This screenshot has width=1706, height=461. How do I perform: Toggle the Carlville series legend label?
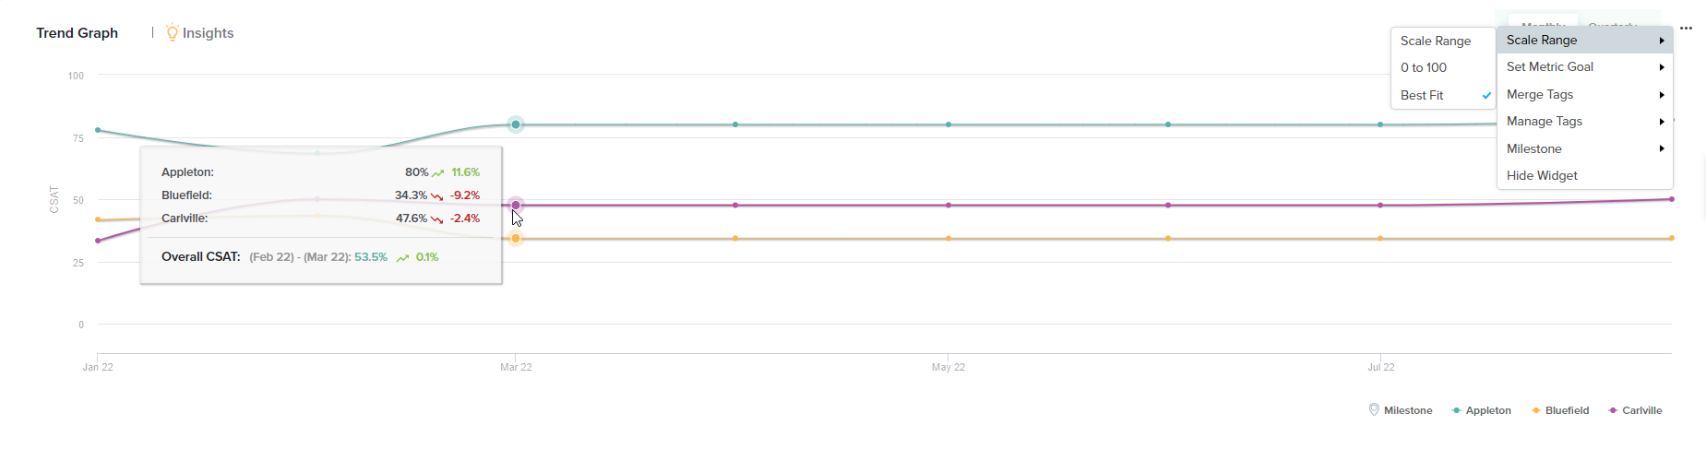coord(1641,410)
